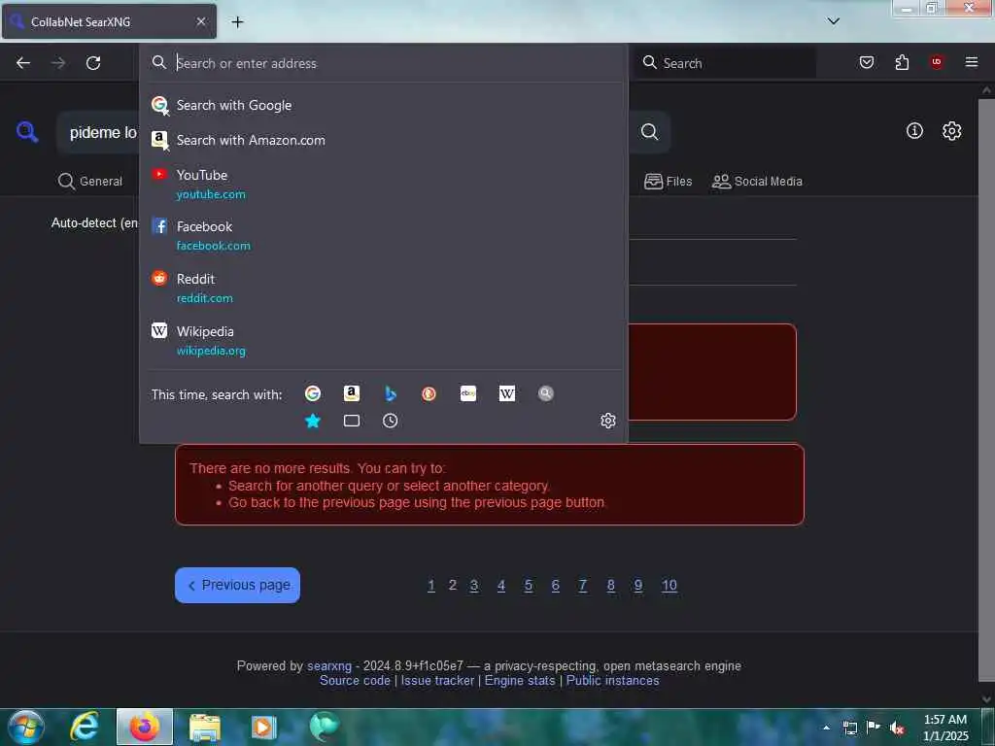Show hidden tray icons arrow
Screen dimensions: 995x746
(x=826, y=728)
